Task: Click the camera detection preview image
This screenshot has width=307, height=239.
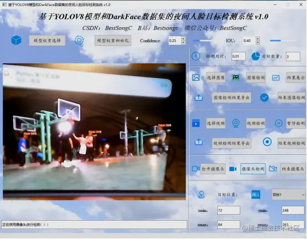Action: tap(94, 132)
